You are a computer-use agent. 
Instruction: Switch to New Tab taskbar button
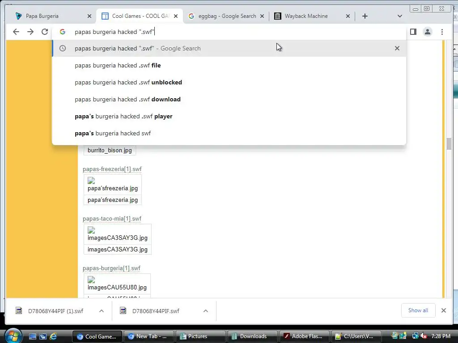click(148, 336)
